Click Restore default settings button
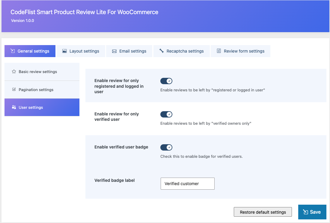 (263, 212)
